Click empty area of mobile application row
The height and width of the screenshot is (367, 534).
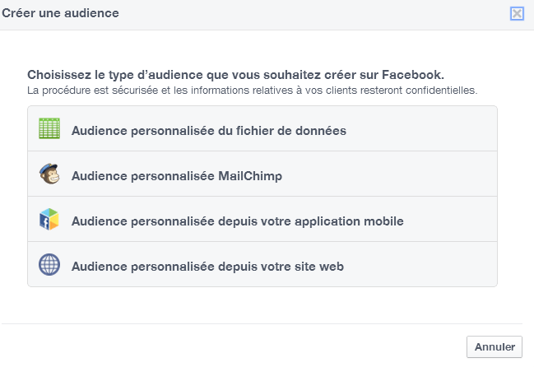[450, 219]
